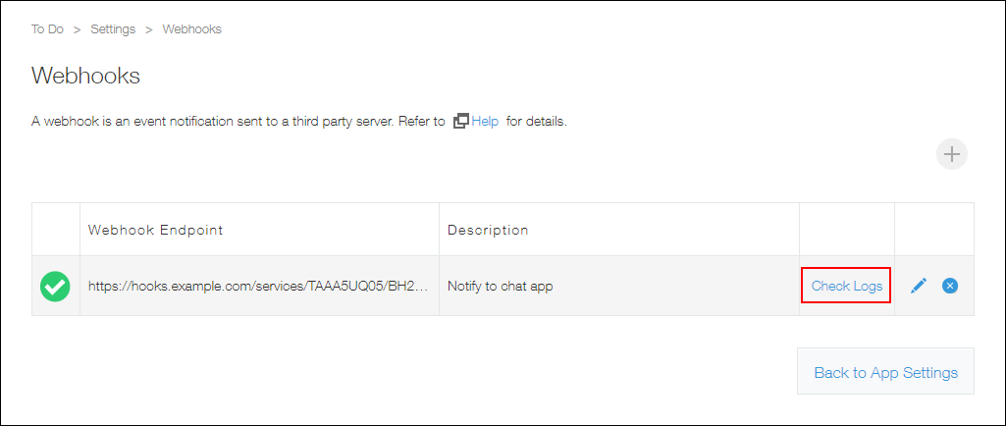Viewport: 1006px width, 426px height.
Task: Click the separator arrow after To Do
Action: tap(77, 29)
